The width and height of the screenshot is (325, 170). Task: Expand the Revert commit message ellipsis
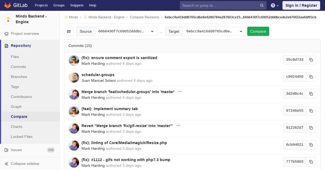click(178, 126)
